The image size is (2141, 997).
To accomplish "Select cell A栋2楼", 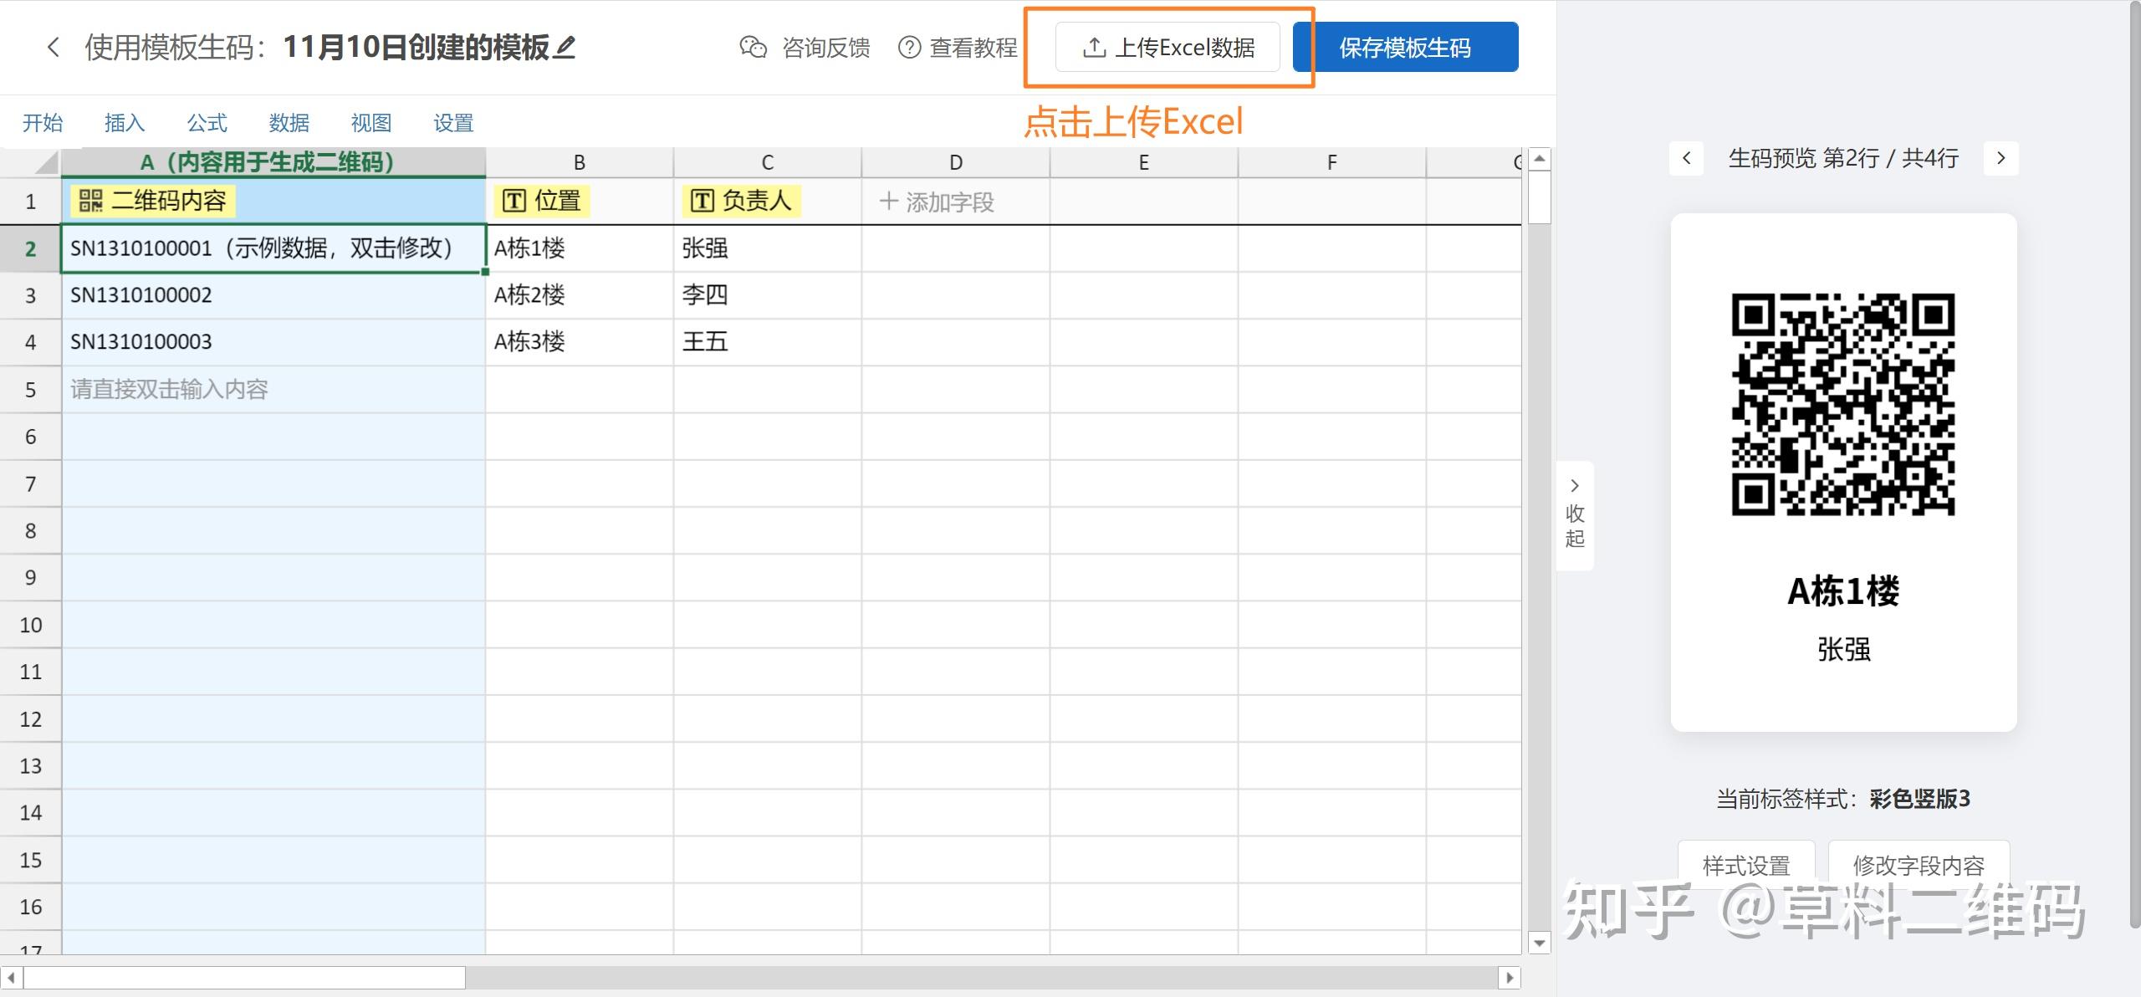I will [580, 295].
